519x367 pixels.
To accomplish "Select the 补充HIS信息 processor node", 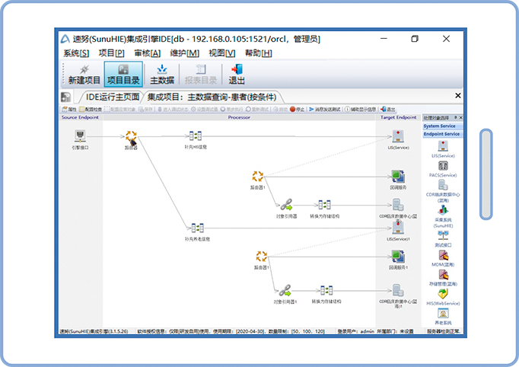I will click(x=196, y=136).
